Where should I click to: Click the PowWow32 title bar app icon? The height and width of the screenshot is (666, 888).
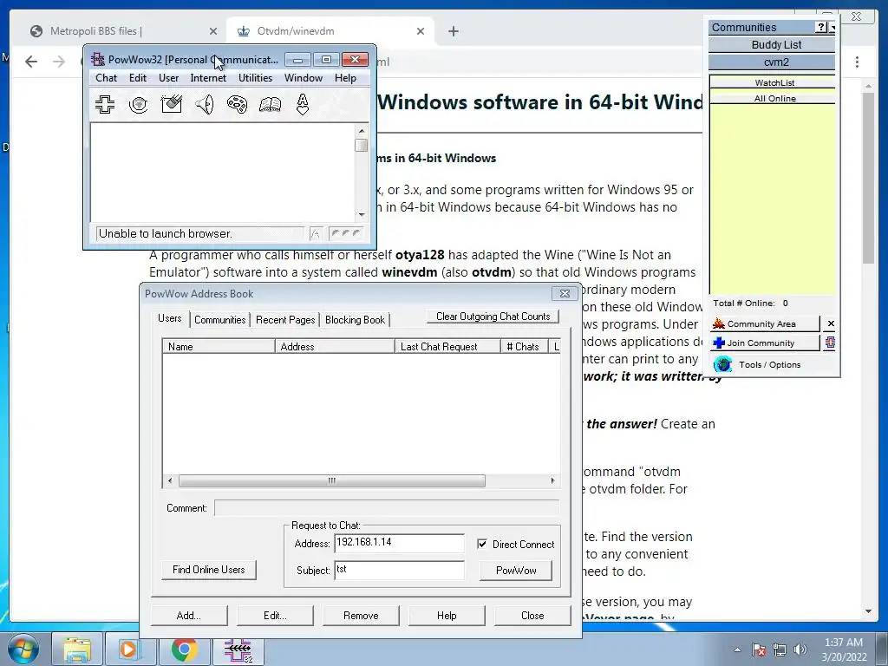[99, 60]
